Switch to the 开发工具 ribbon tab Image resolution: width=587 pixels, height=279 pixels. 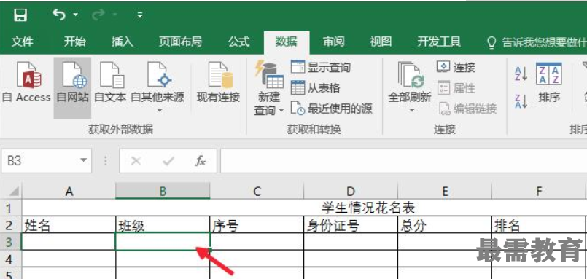click(439, 42)
